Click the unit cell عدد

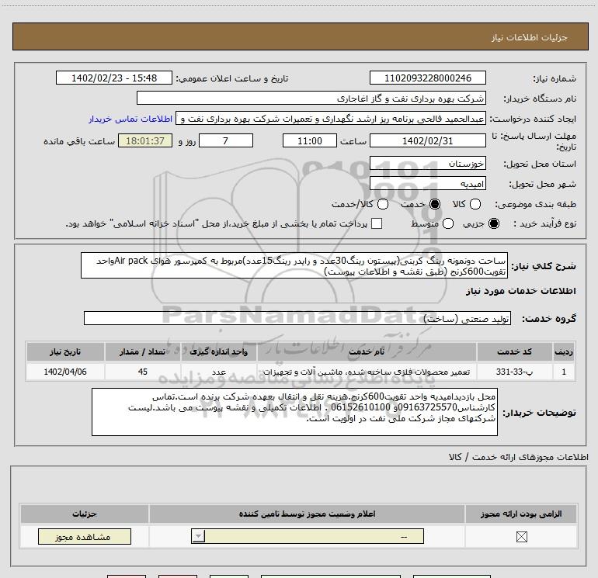click(218, 372)
